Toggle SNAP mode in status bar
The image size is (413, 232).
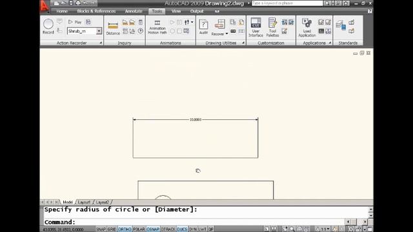pos(101,229)
